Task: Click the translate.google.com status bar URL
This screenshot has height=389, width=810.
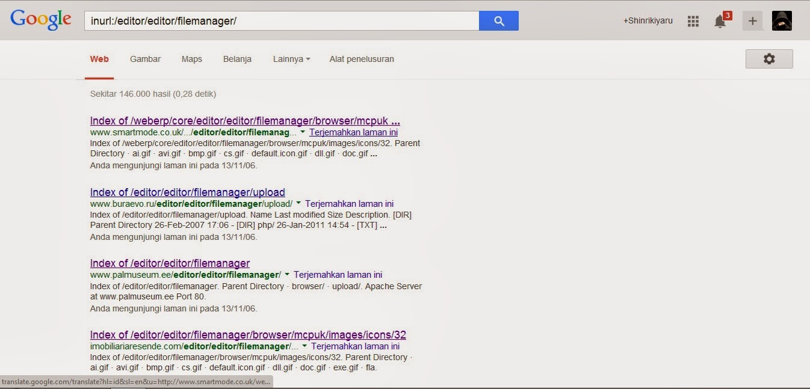Action: coord(136,382)
